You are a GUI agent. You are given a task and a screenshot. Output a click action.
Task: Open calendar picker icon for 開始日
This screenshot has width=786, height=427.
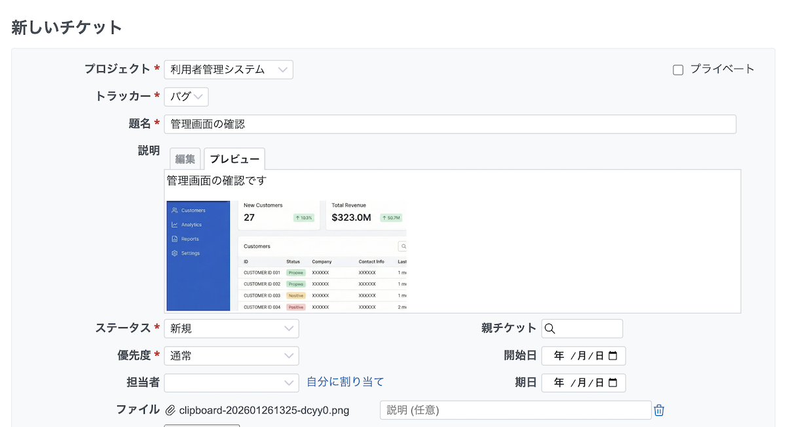pos(612,356)
